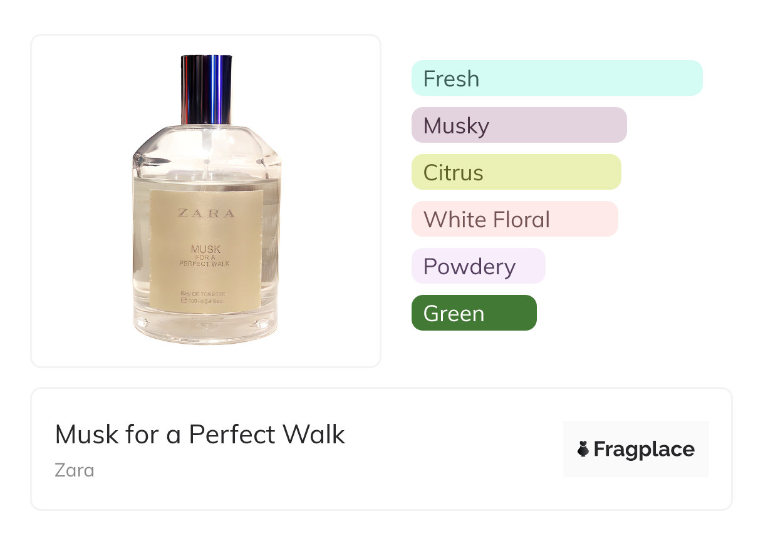Click the Powdery accord bar
Screen dimensions: 763x541
coord(478,266)
